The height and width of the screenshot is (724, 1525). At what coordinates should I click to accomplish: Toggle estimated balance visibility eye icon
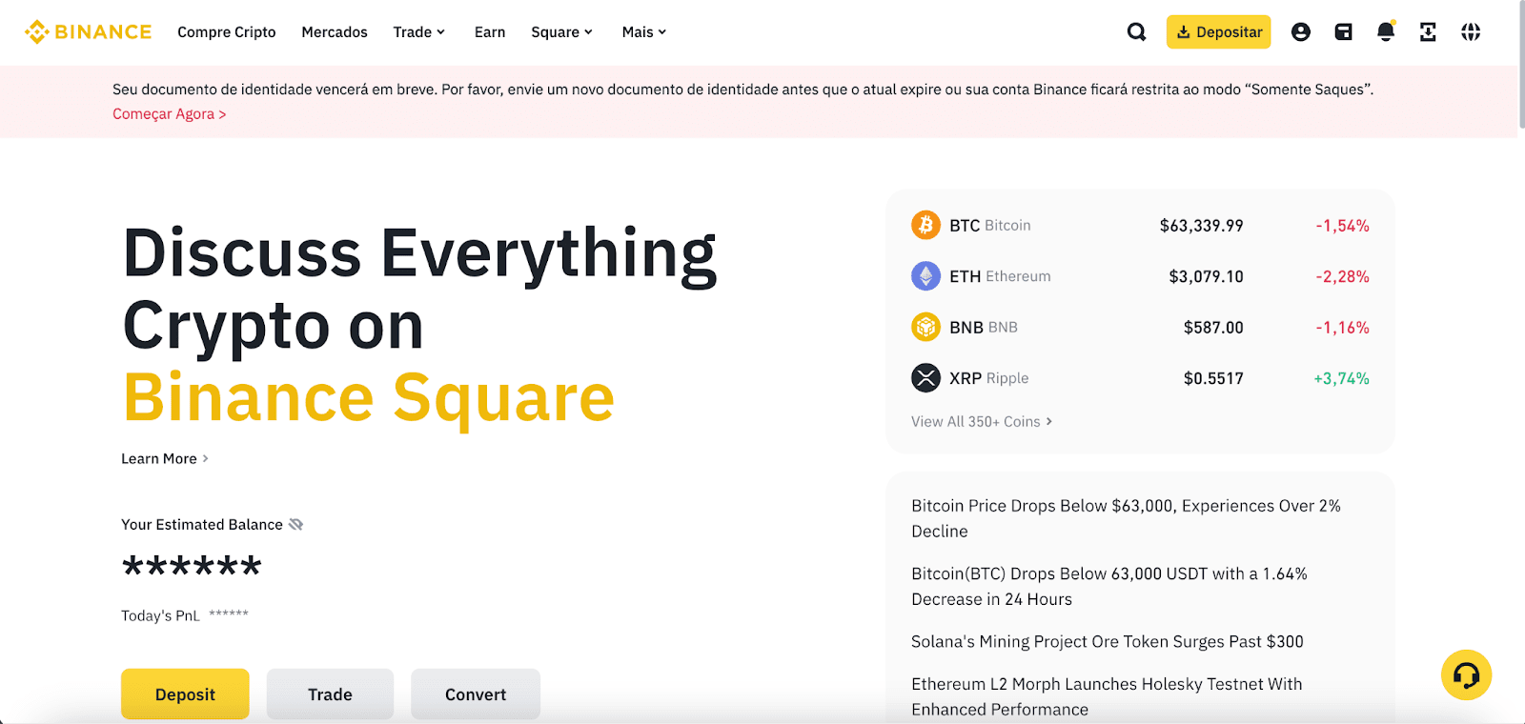(x=295, y=524)
